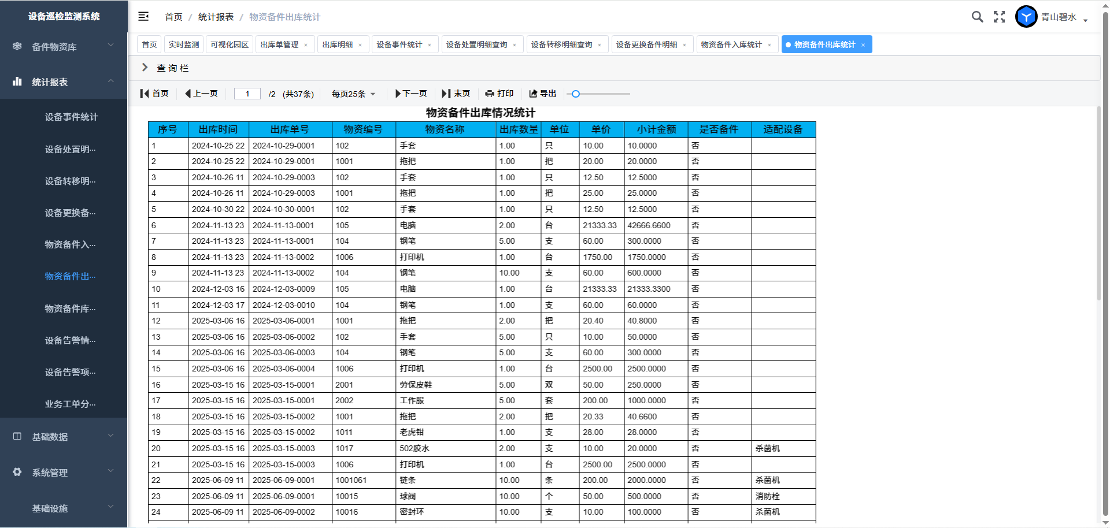Switch to the 出库单管理 tab
The height and width of the screenshot is (528, 1110).
point(279,44)
